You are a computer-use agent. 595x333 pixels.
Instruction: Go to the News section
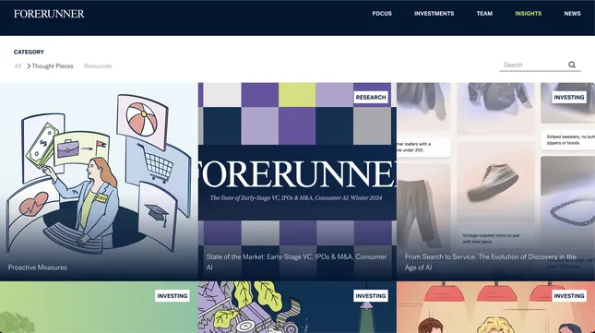pyautogui.click(x=572, y=13)
